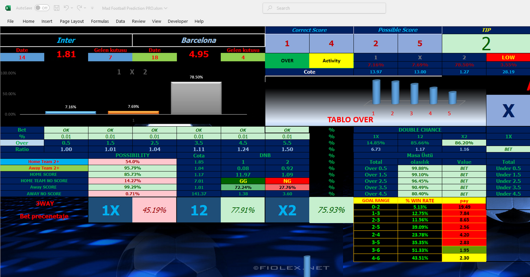Select the large green TIP value 2

pos(486,43)
